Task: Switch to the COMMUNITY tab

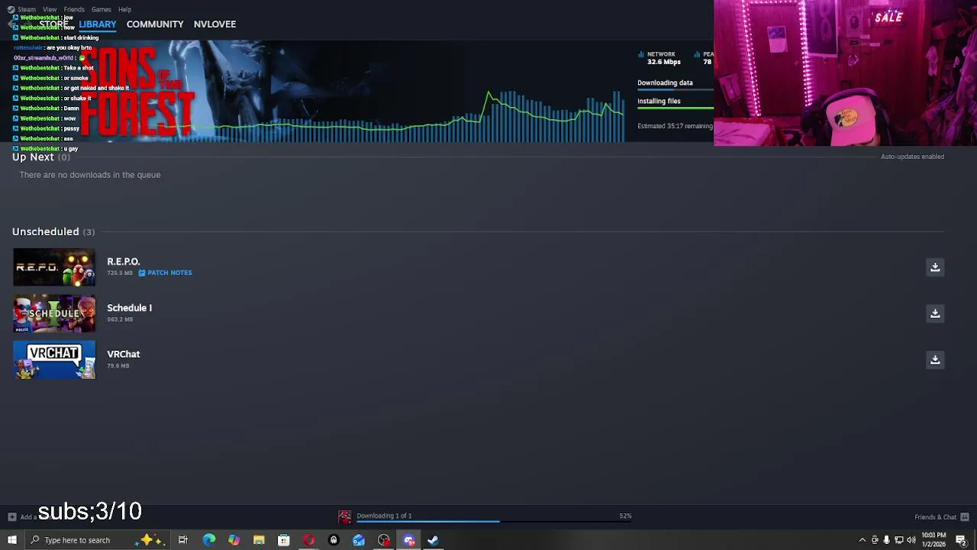Action: [155, 24]
